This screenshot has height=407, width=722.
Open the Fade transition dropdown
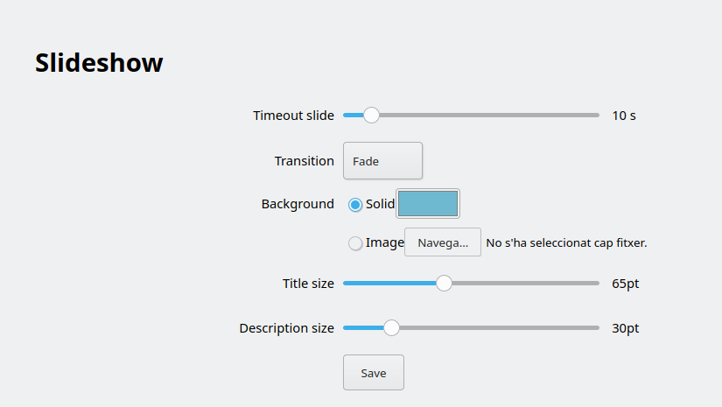point(382,161)
